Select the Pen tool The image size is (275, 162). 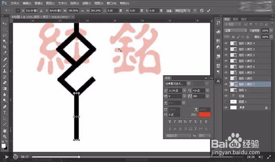point(5,107)
